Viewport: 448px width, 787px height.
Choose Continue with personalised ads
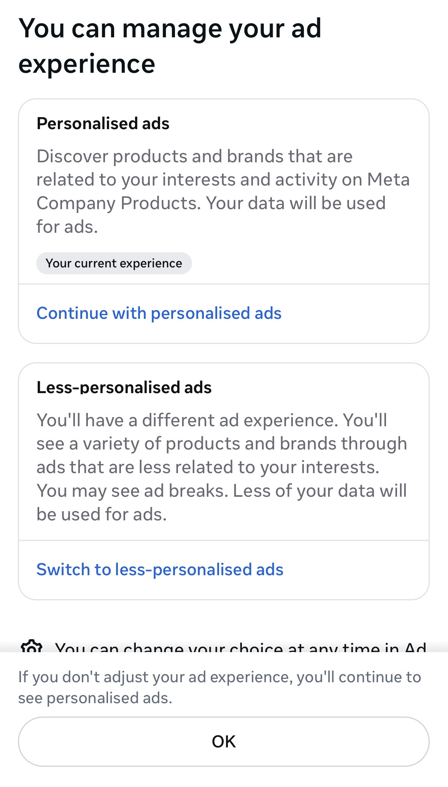pyautogui.click(x=159, y=313)
